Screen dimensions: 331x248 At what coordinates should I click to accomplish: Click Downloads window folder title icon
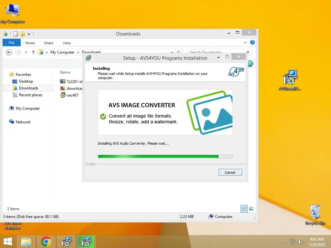pos(5,34)
